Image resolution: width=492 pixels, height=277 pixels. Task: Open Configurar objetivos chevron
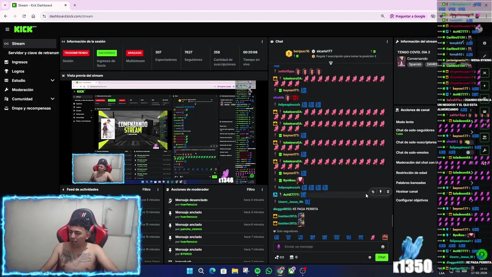pos(472,200)
